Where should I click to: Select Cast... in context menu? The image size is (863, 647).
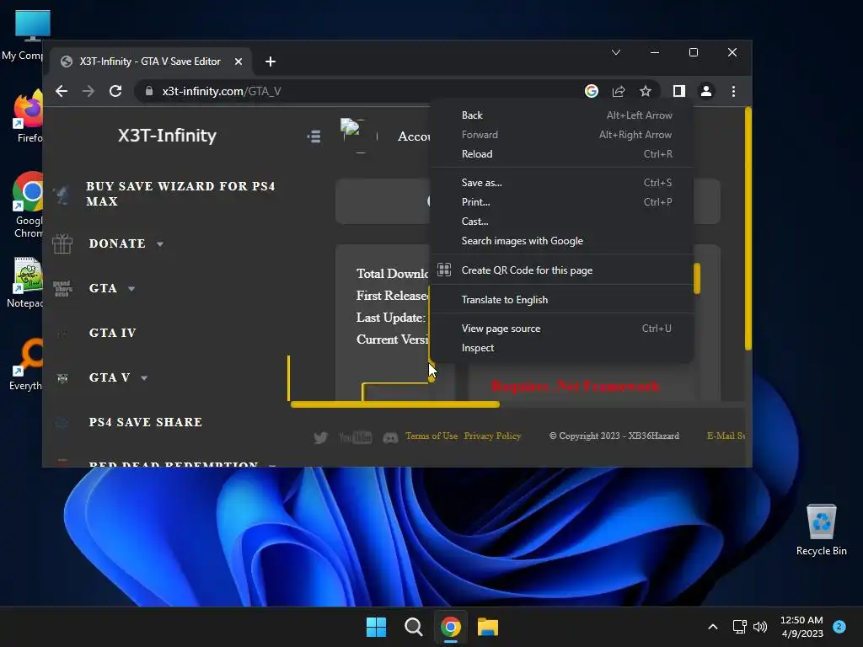tap(561, 222)
